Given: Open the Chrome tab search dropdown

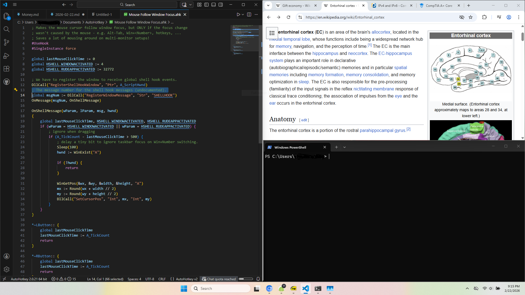Looking at the screenshot, I should point(268,5).
